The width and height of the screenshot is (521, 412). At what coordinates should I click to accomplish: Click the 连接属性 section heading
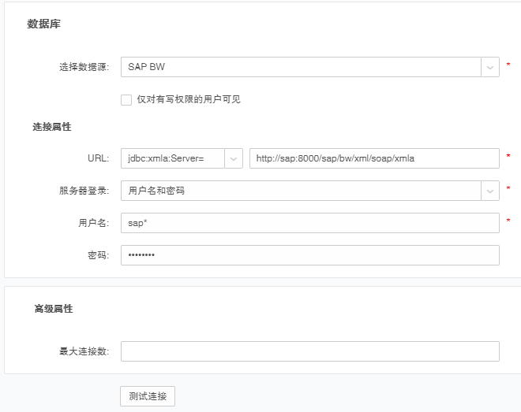52,127
